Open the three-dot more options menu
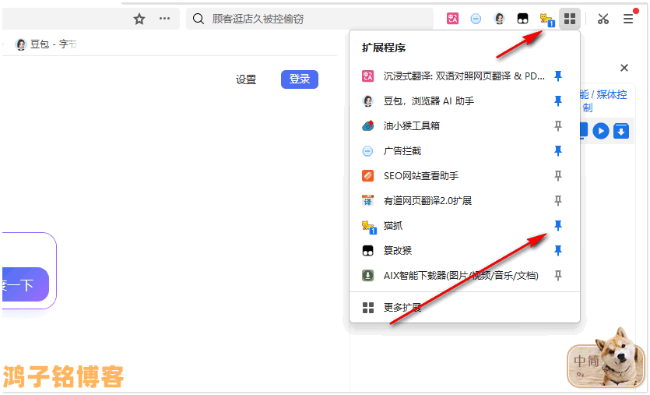Image resolution: width=650 pixels, height=395 pixels. click(x=164, y=19)
